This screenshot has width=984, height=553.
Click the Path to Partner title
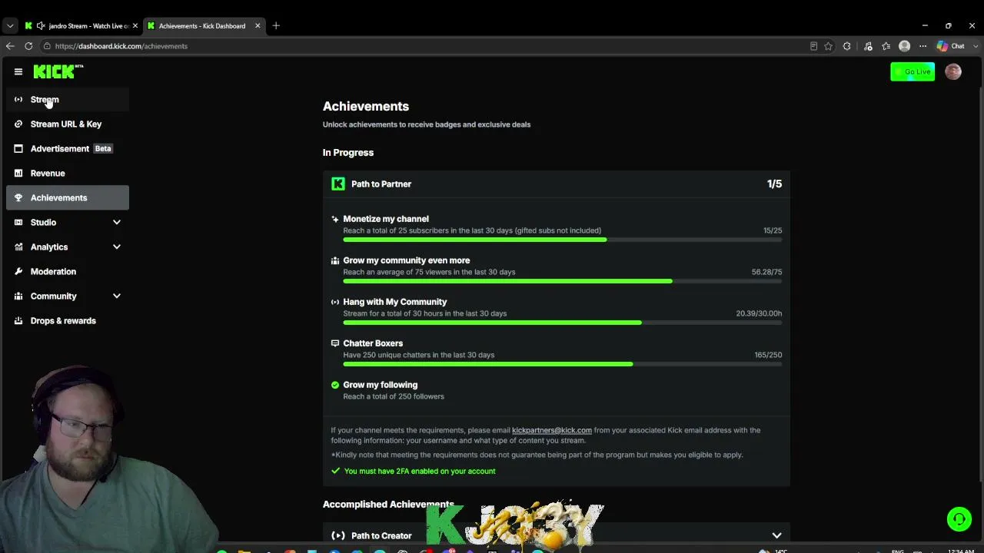coord(381,184)
